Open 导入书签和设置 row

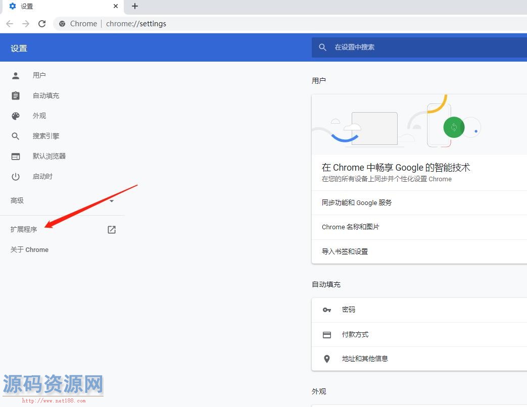pyautogui.click(x=419, y=251)
